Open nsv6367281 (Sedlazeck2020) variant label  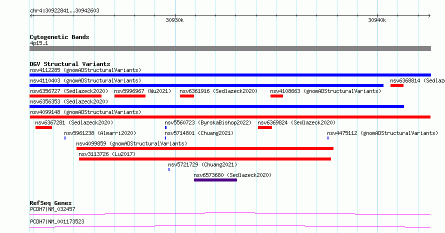(74, 122)
